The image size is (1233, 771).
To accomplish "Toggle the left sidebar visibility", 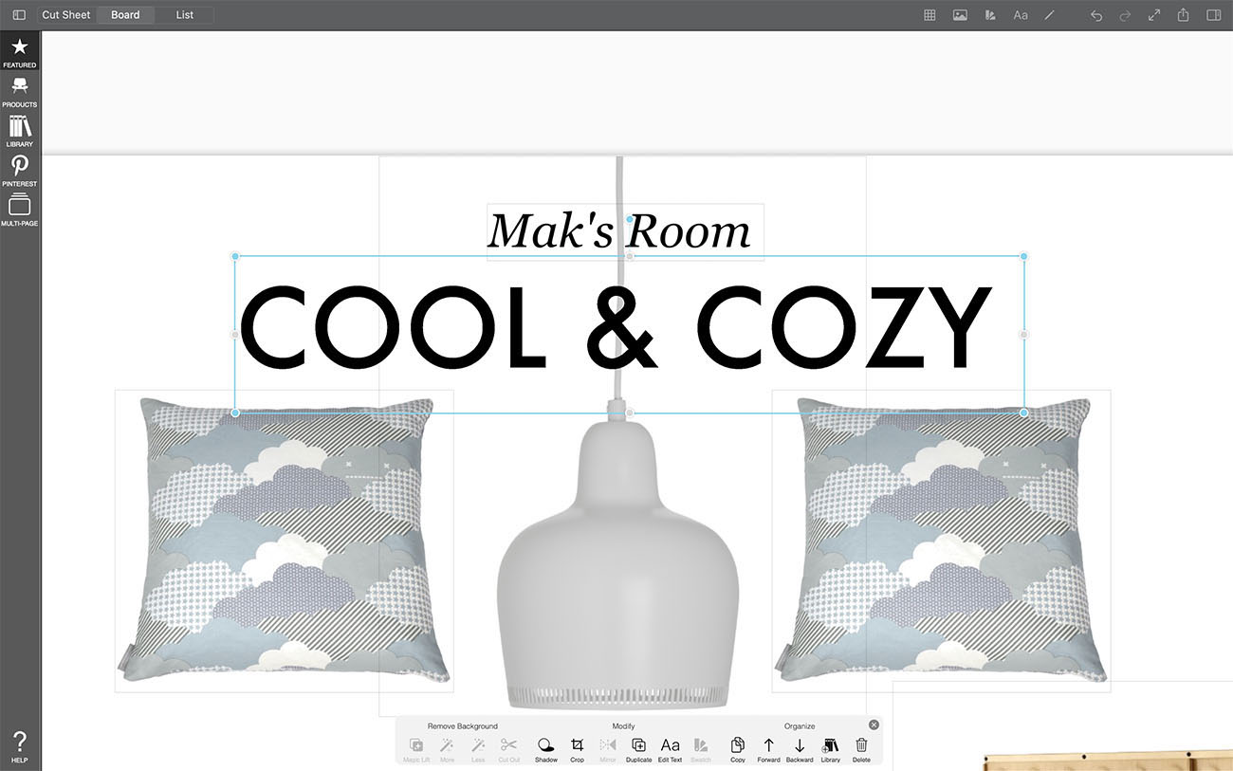I will [x=19, y=15].
